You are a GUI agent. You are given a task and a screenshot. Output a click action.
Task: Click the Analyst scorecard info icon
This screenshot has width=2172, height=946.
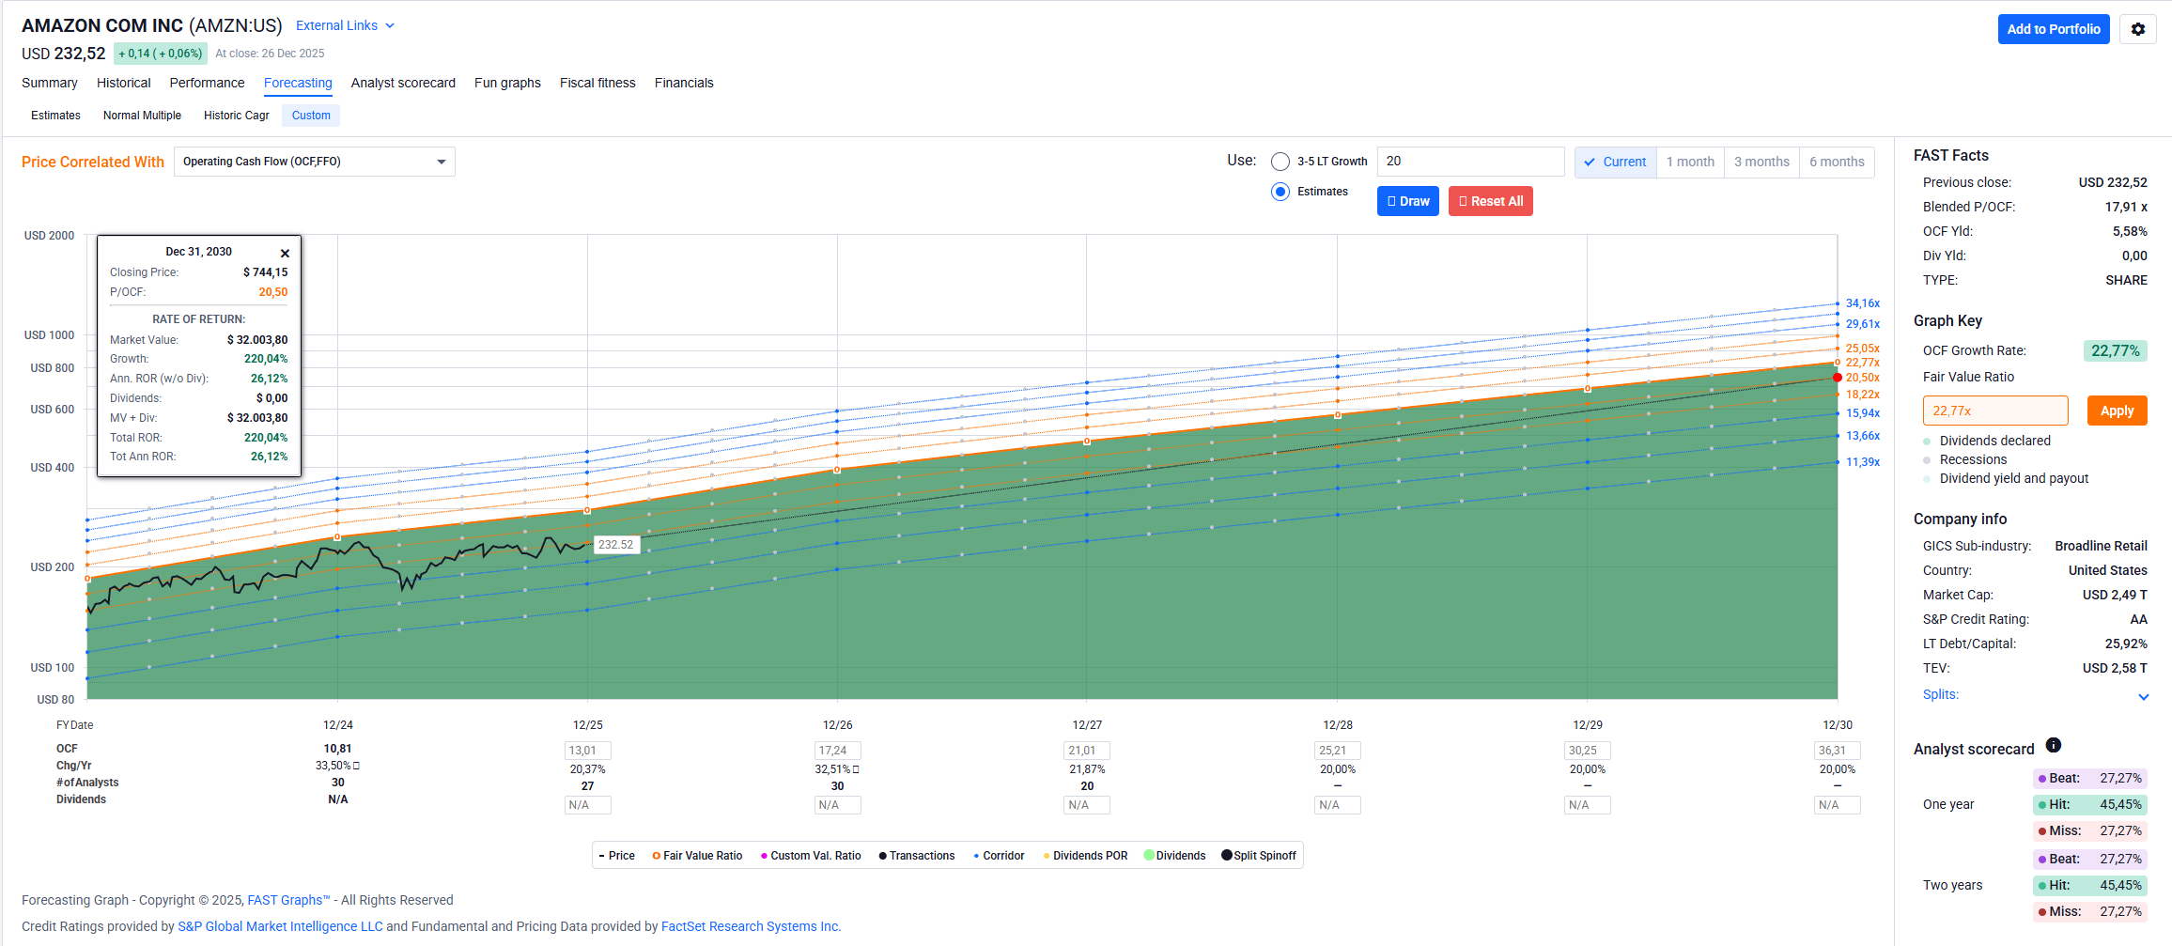pyautogui.click(x=2054, y=746)
